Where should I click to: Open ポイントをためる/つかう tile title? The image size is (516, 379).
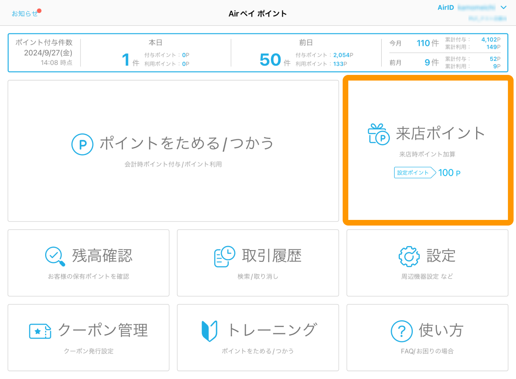click(x=187, y=143)
